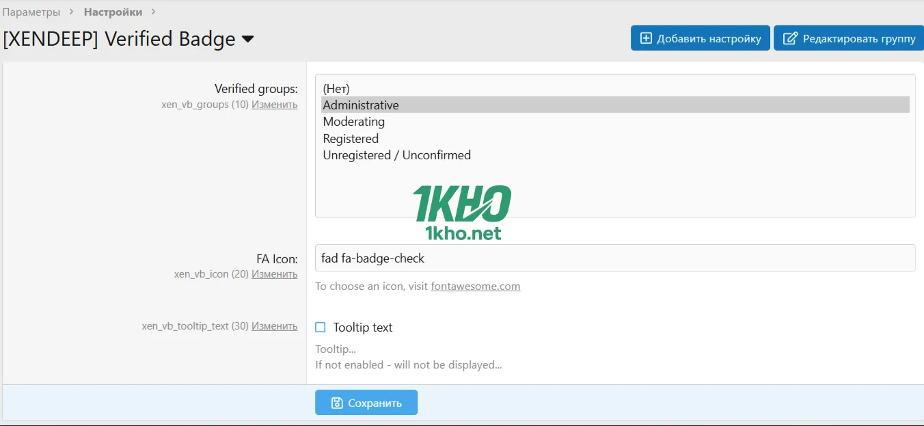This screenshot has height=426, width=924.
Task: Choose Moderating from Verified groups list
Action: tap(354, 122)
